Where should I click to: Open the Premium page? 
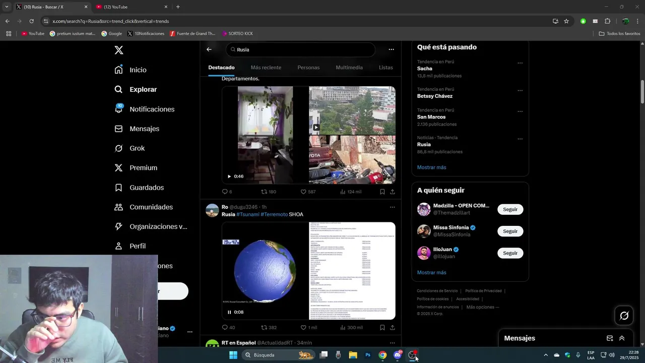click(136, 168)
